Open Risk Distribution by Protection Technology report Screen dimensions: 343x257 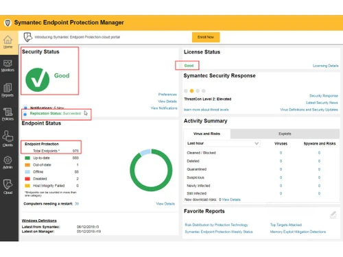point(216,225)
